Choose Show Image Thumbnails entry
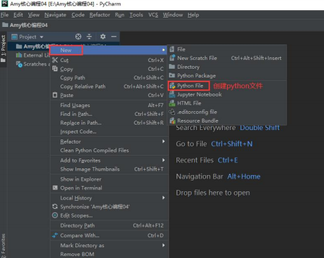 [109, 169]
